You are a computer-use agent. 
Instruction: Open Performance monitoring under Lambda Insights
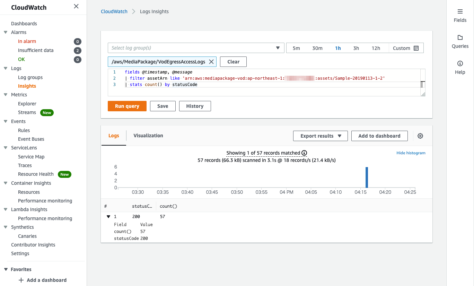(45, 218)
